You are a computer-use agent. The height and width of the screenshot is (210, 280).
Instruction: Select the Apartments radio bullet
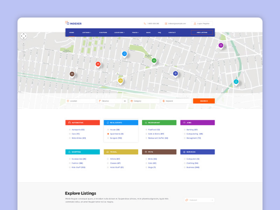[x=108, y=134]
